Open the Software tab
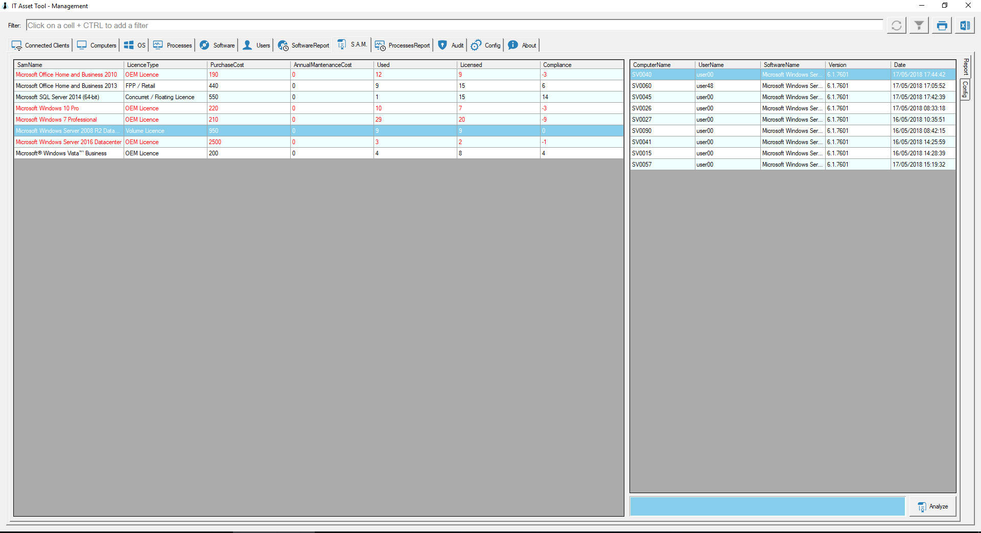The width and height of the screenshot is (981, 533). (x=217, y=45)
